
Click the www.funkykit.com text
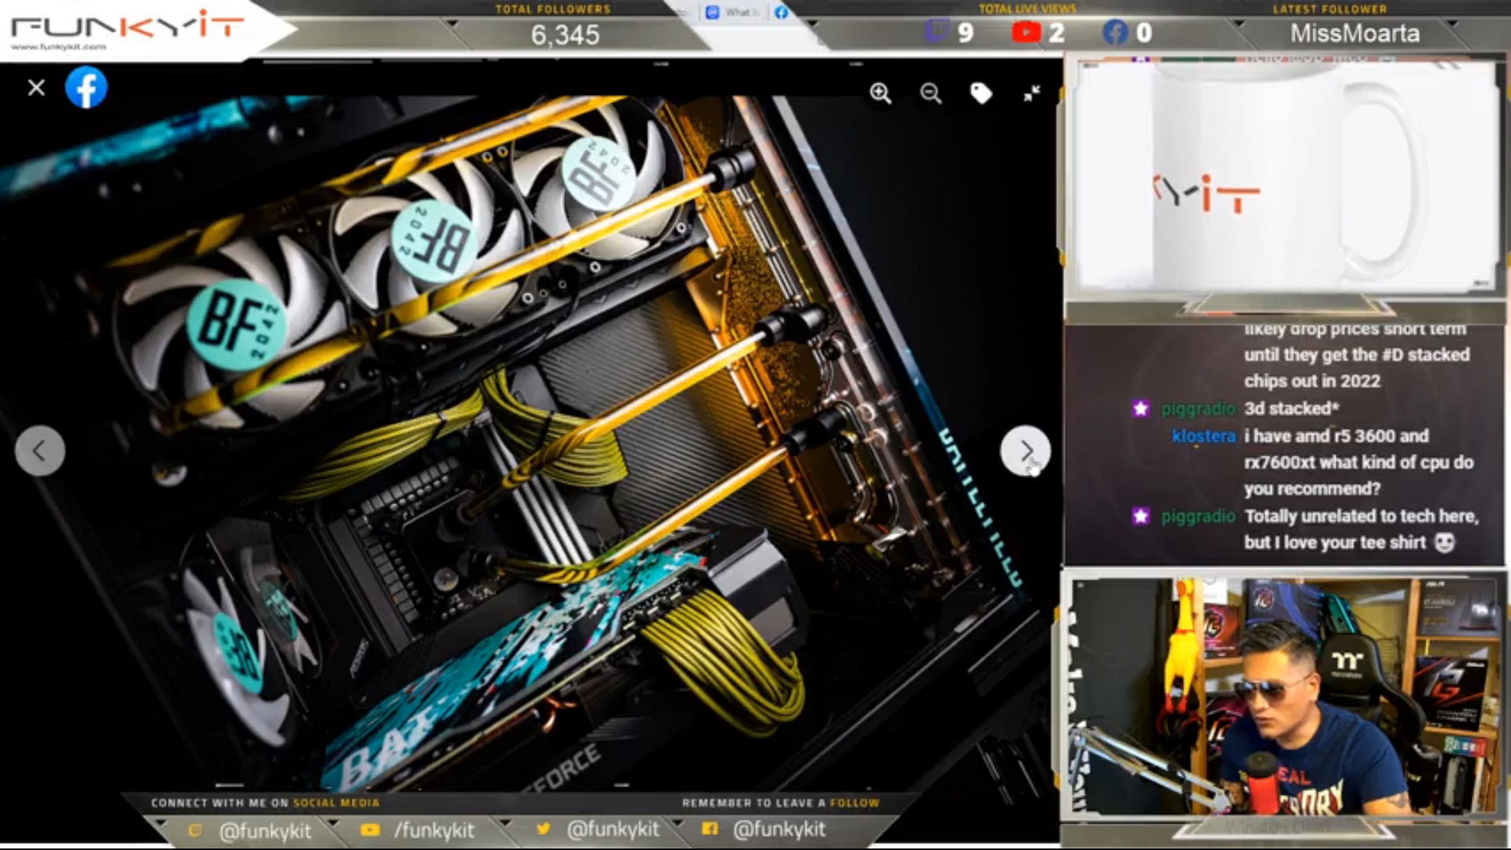58,47
